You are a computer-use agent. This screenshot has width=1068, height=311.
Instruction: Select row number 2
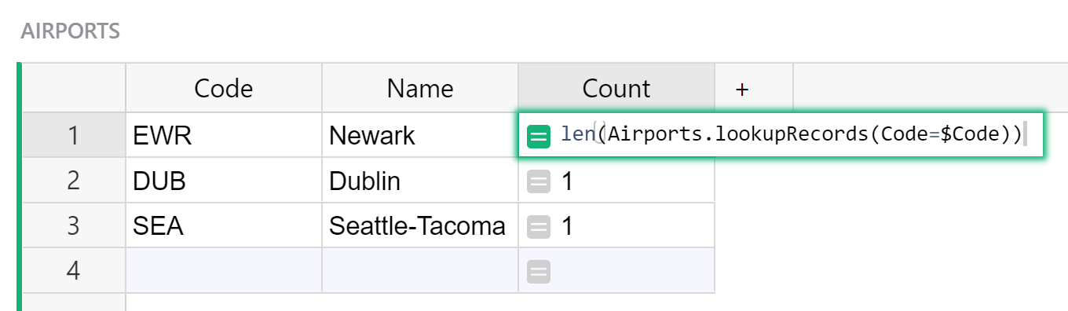click(74, 181)
